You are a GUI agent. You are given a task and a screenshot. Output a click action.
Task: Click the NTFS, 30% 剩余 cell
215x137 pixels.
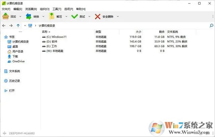click(x=177, y=46)
